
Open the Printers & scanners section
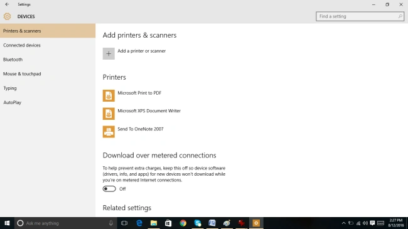point(48,31)
